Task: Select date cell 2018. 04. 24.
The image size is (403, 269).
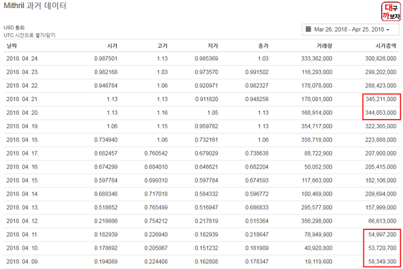Action: (22, 59)
